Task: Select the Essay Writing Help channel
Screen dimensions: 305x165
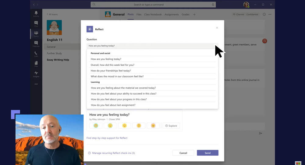Action: pyautogui.click(x=58, y=60)
